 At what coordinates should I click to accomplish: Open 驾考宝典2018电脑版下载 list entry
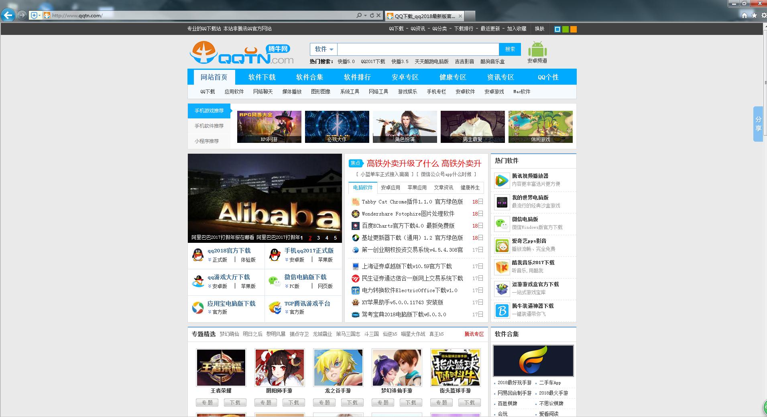(x=404, y=314)
